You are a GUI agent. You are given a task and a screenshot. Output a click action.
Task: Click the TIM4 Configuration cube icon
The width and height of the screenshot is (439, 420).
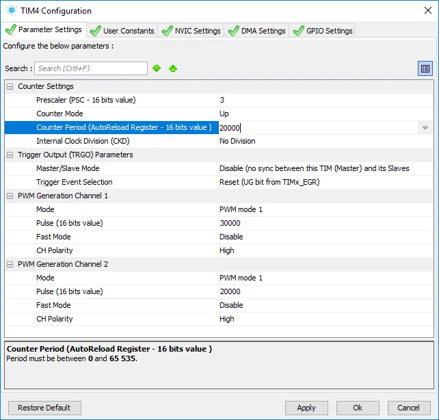pos(12,11)
